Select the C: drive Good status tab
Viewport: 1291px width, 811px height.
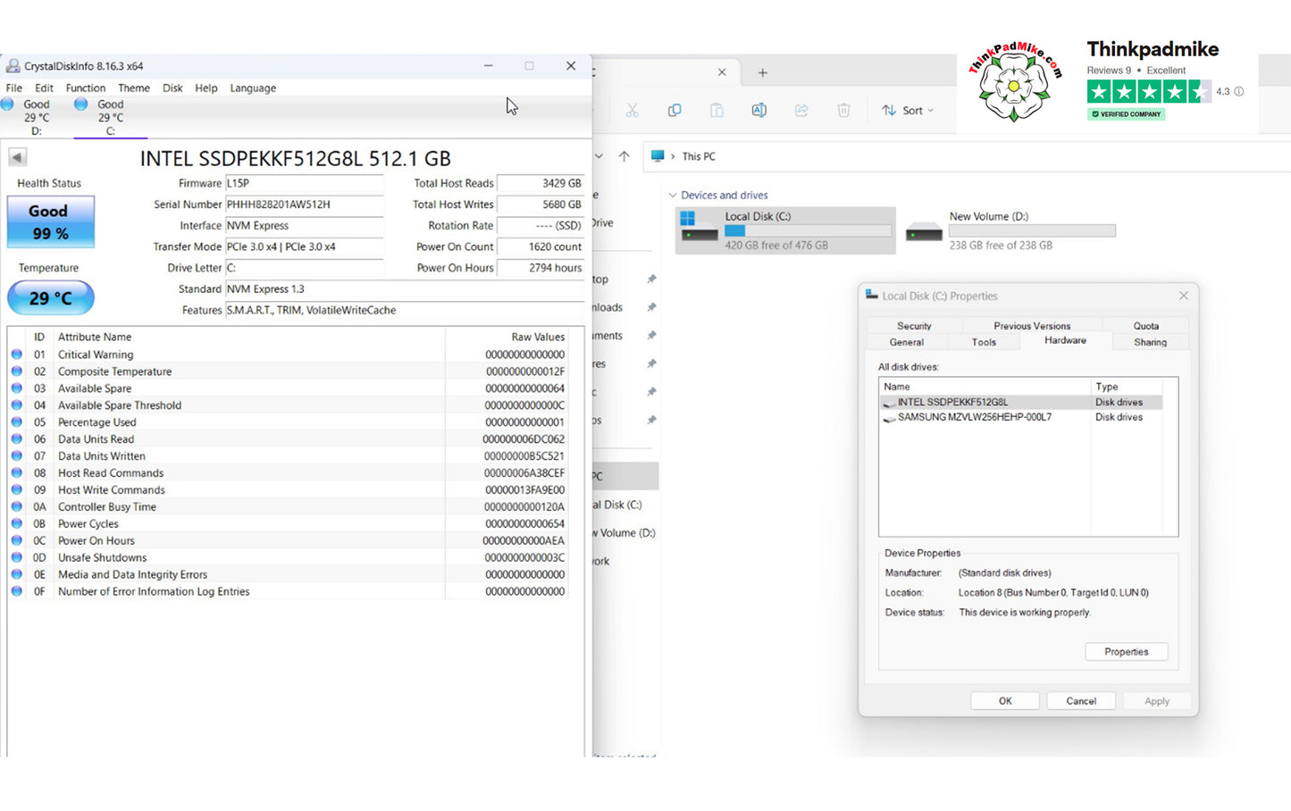(x=111, y=117)
